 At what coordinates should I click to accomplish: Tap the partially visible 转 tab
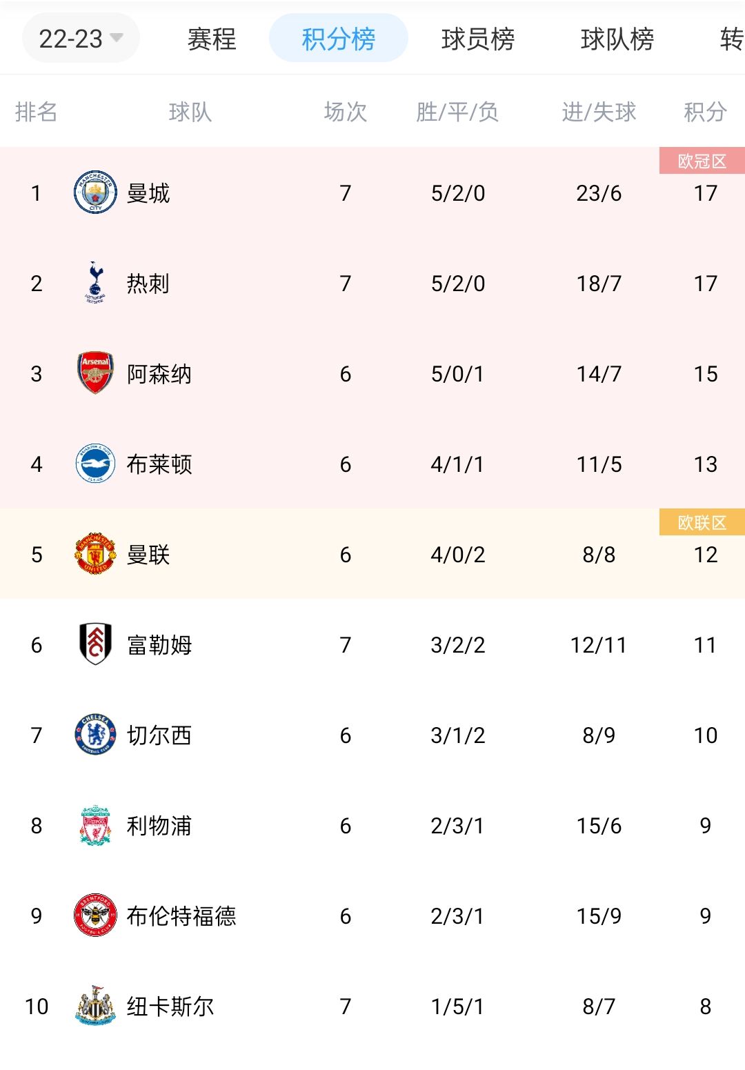[x=731, y=39]
